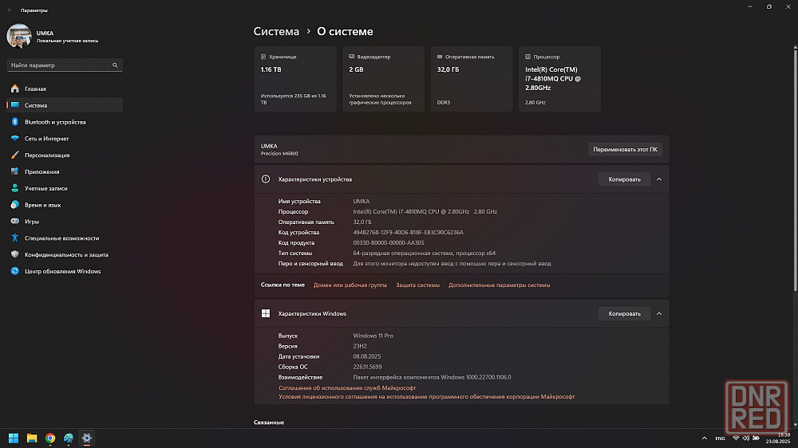The width and height of the screenshot is (798, 448).
Task: Collapse Характеристики устройства section chevron
Action: click(659, 179)
